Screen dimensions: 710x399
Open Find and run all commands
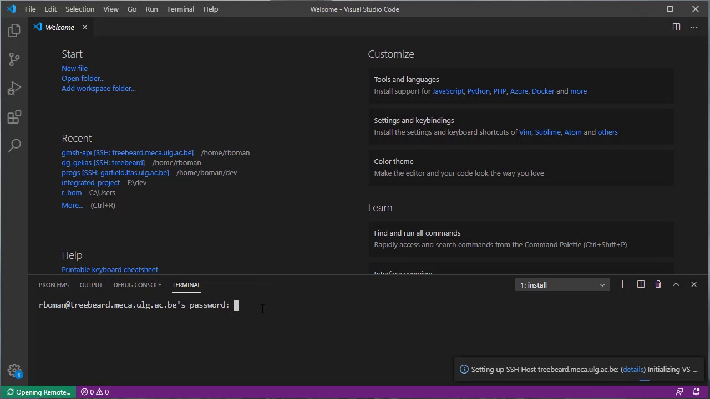point(521,239)
